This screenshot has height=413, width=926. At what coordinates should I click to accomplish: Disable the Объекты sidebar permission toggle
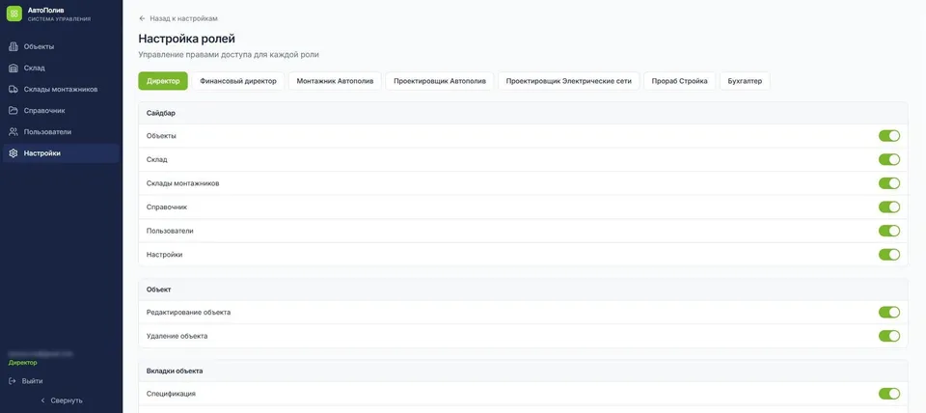pyautogui.click(x=888, y=136)
